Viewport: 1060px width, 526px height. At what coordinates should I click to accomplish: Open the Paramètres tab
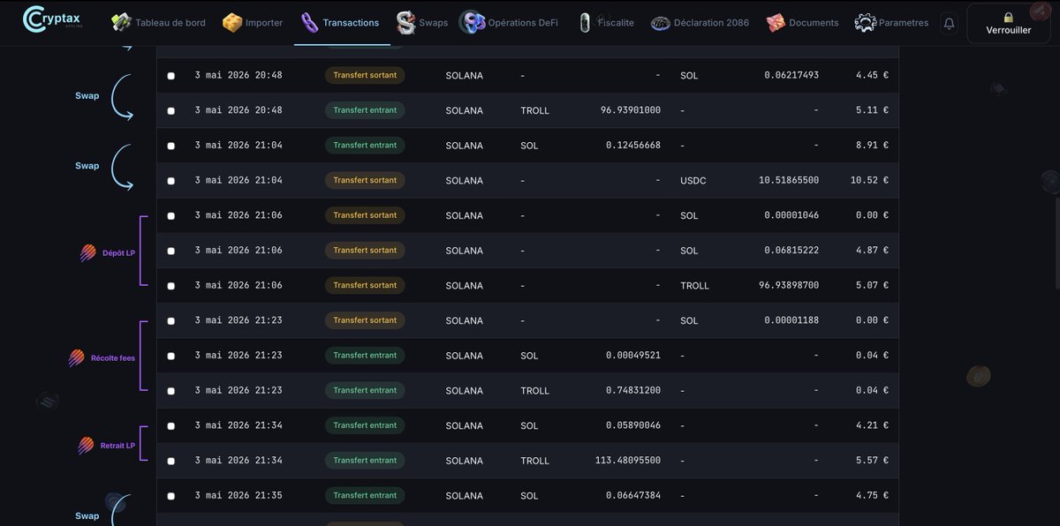click(x=892, y=22)
